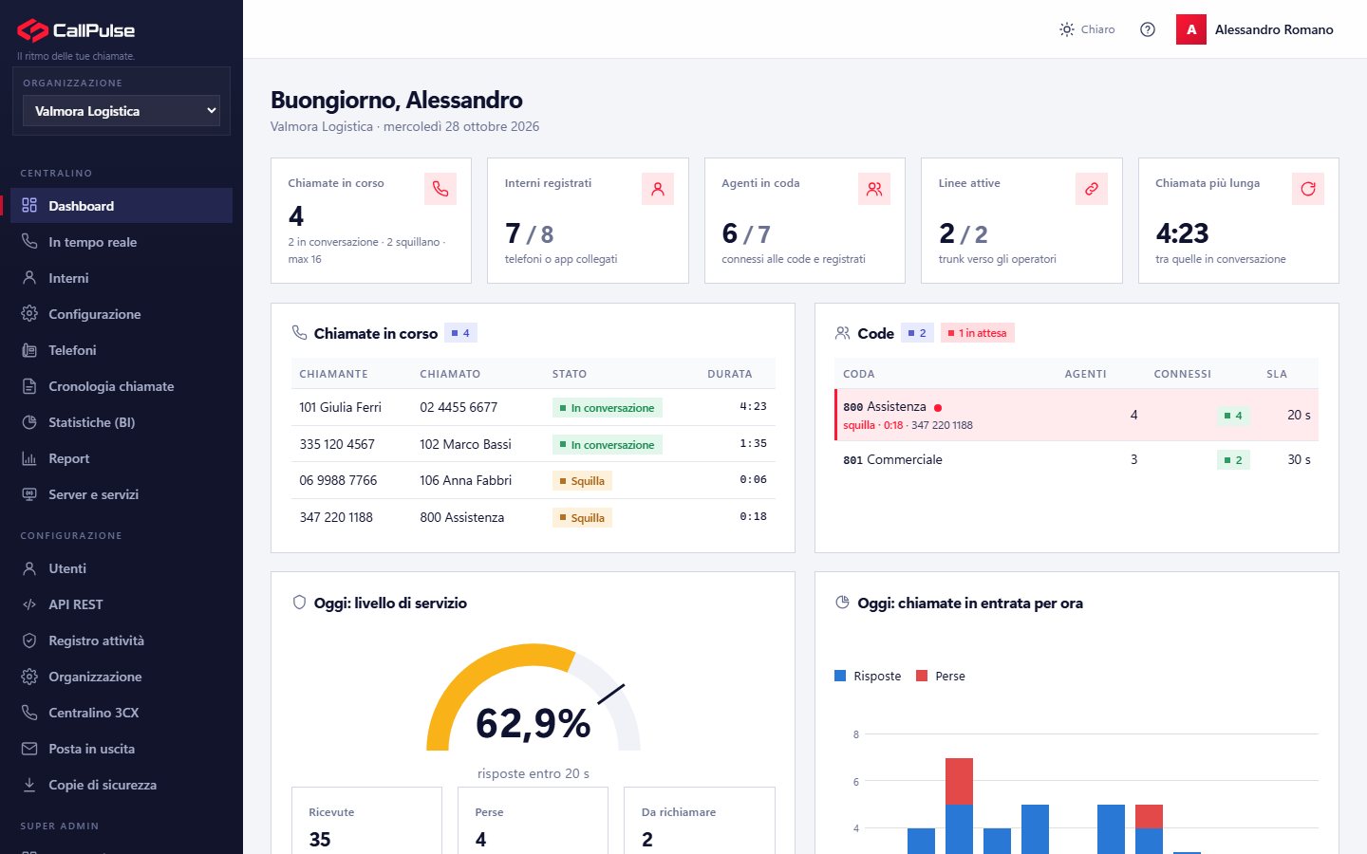The width and height of the screenshot is (1367, 854).
Task: Click the 62,9% service level gauge
Action: pos(534,699)
